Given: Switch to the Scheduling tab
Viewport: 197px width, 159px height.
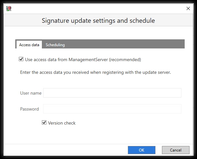Looking at the screenshot, I should click(x=55, y=45).
